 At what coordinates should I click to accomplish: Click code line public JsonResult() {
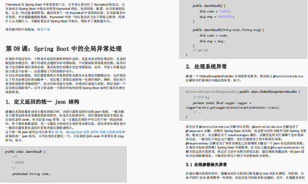tap(209, 6)
